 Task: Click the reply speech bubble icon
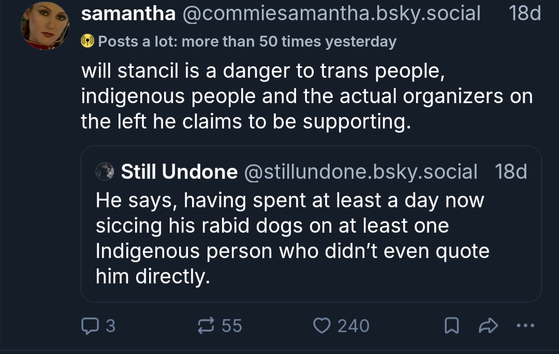pyautogui.click(x=90, y=325)
